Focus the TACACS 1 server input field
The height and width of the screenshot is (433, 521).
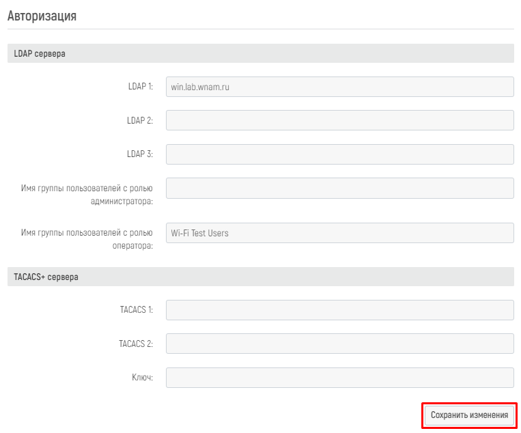tap(340, 310)
